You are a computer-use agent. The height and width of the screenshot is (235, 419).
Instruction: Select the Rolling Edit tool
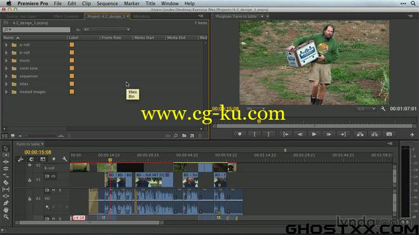tap(6, 168)
